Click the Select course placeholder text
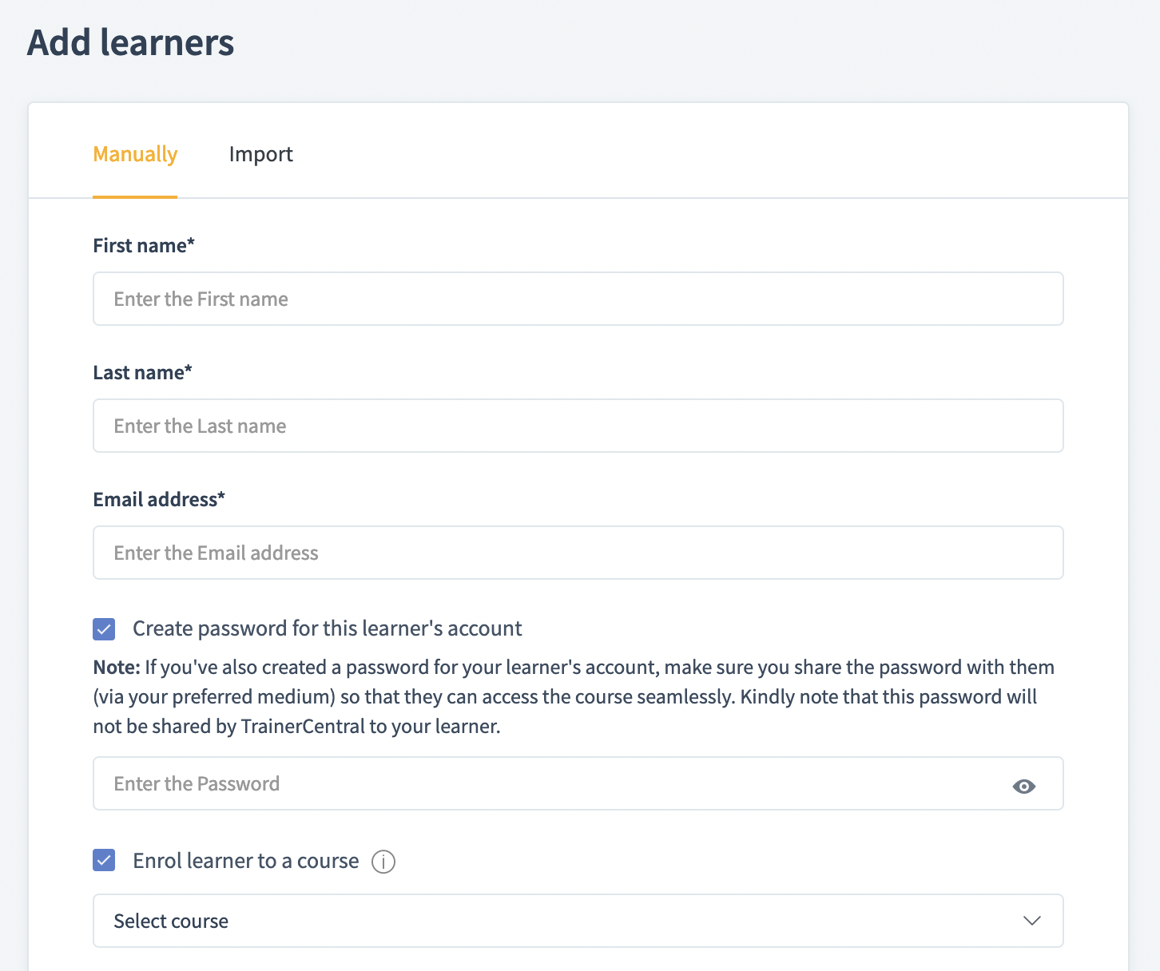 (x=171, y=921)
